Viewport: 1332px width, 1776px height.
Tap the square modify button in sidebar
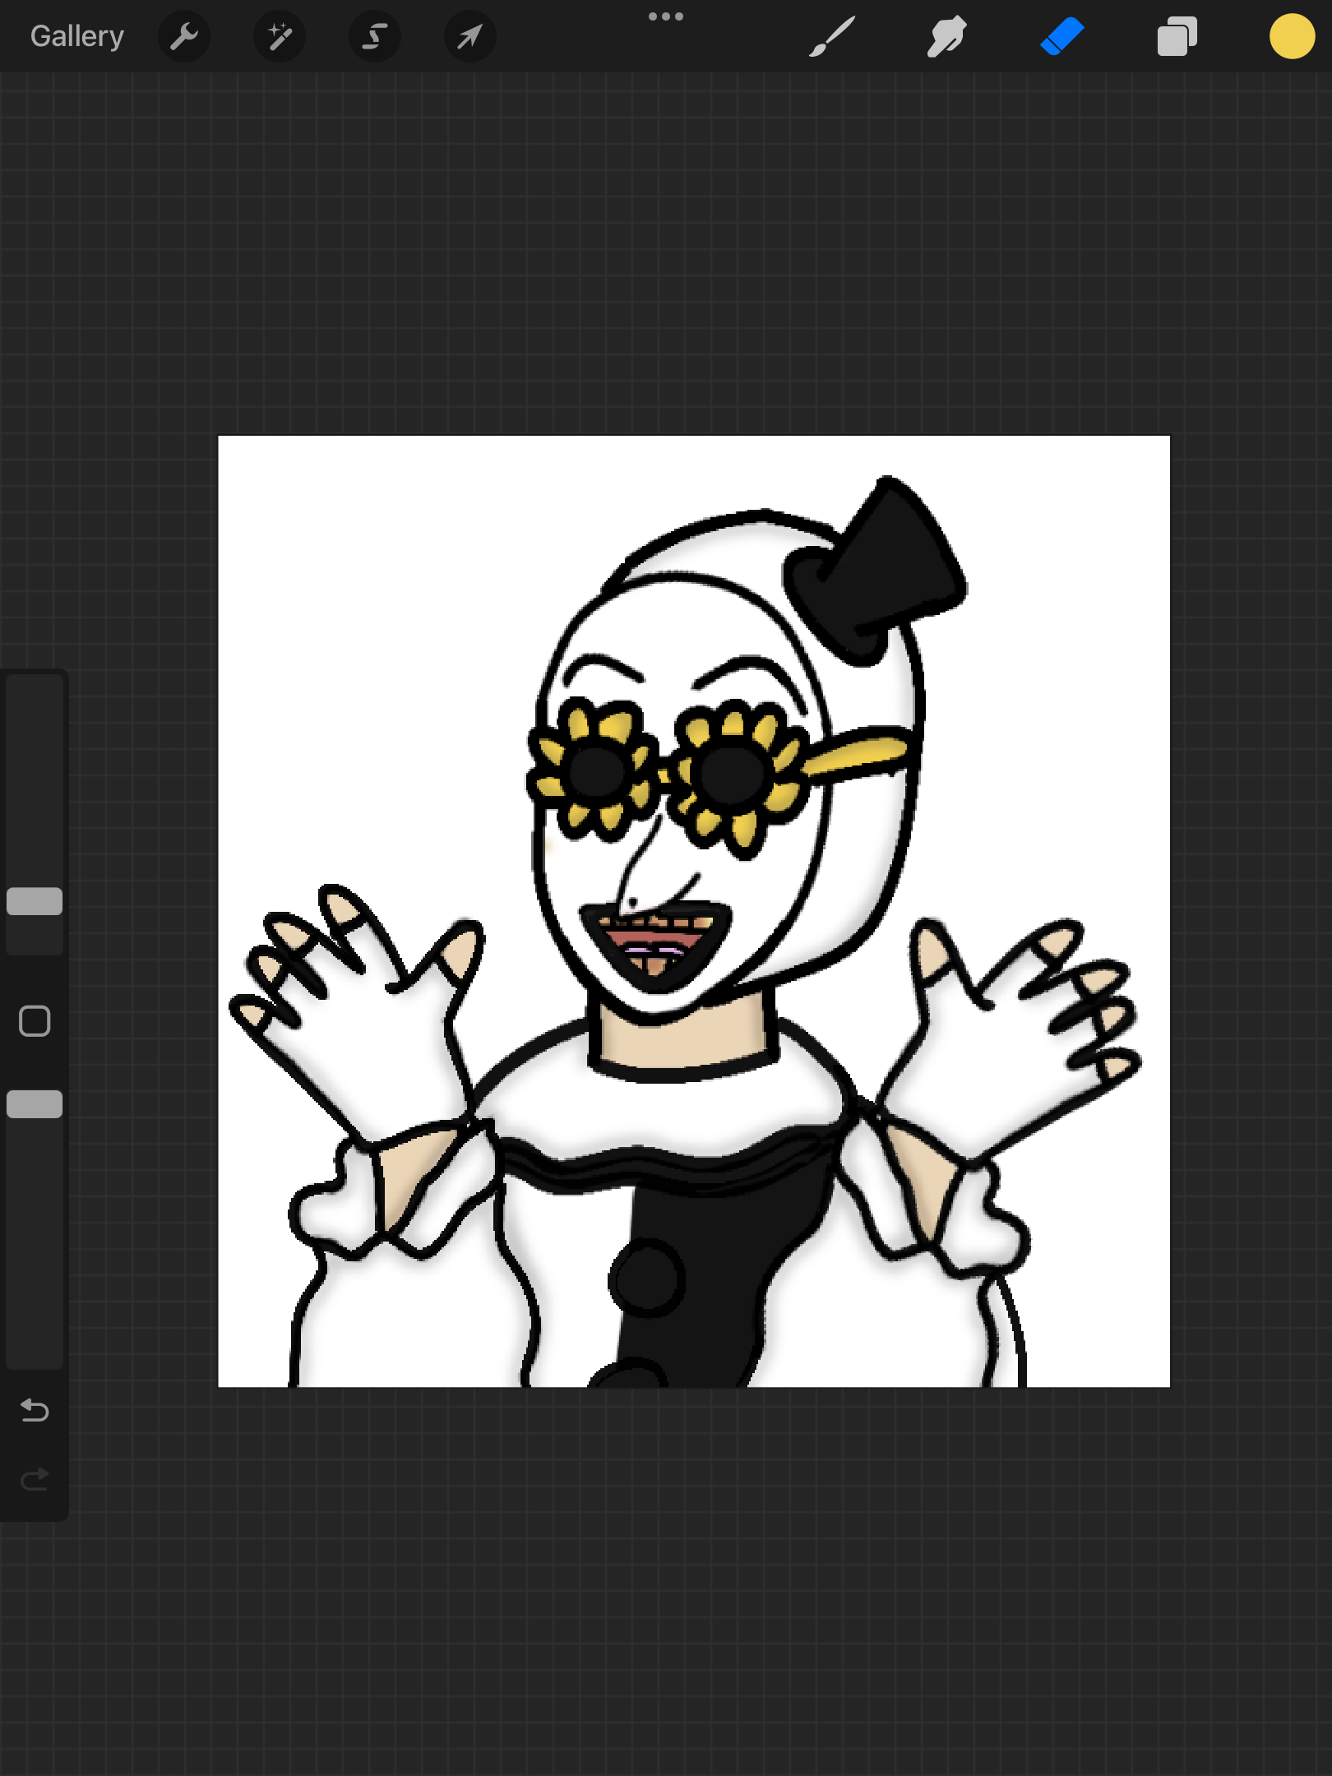(35, 1021)
